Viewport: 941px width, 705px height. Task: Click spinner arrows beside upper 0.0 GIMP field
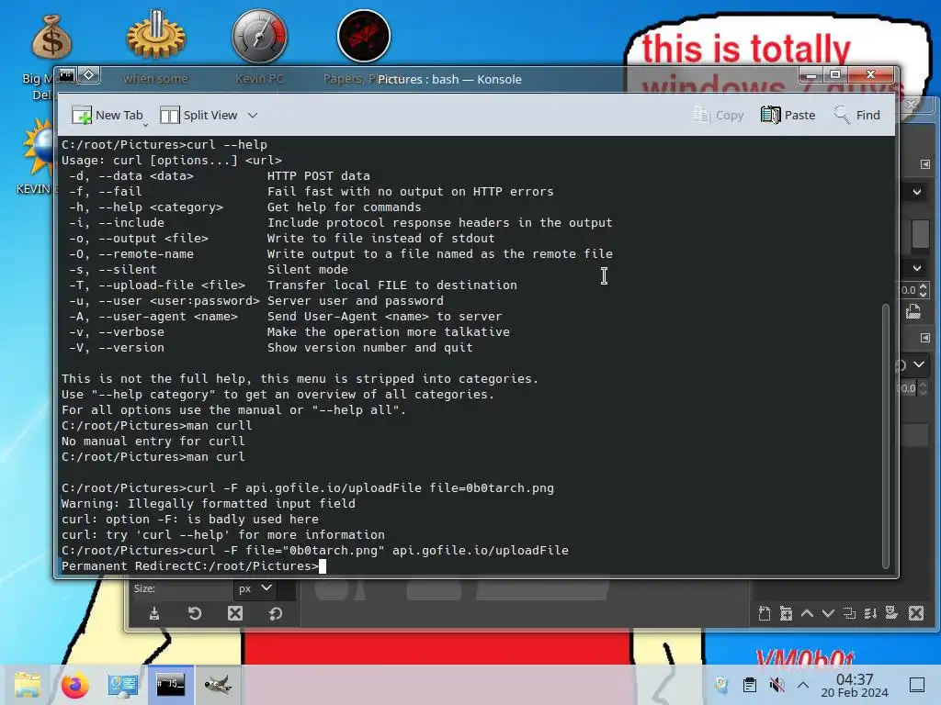[x=923, y=290]
